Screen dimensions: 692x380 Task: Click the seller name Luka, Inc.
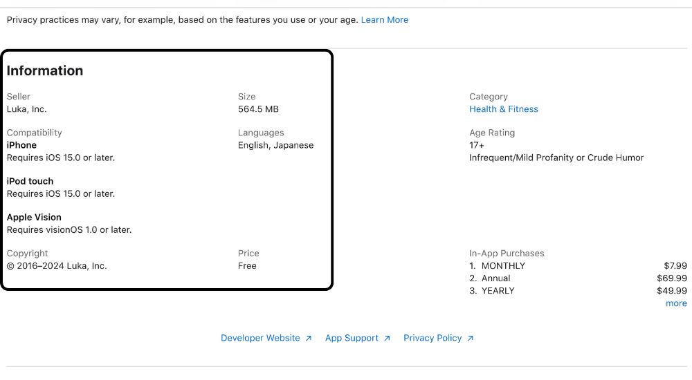coord(27,109)
